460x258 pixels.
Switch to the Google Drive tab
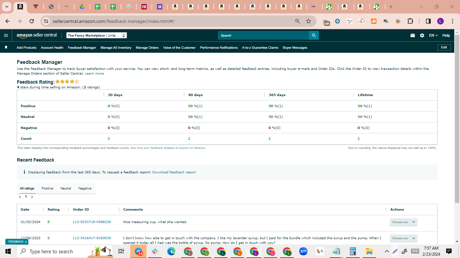point(82,7)
